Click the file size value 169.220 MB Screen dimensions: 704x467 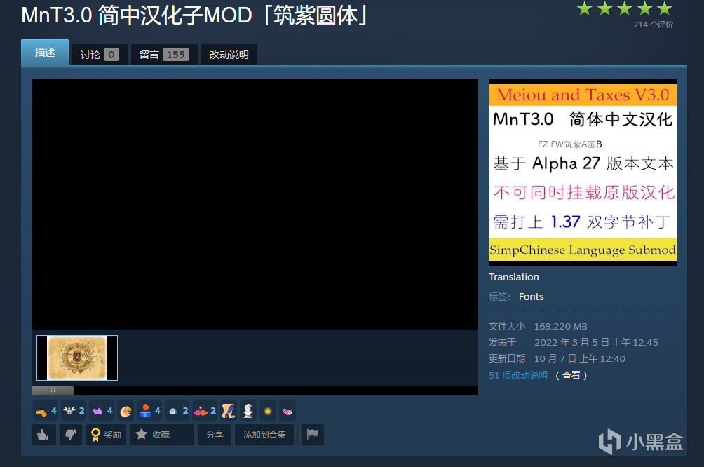[560, 327]
